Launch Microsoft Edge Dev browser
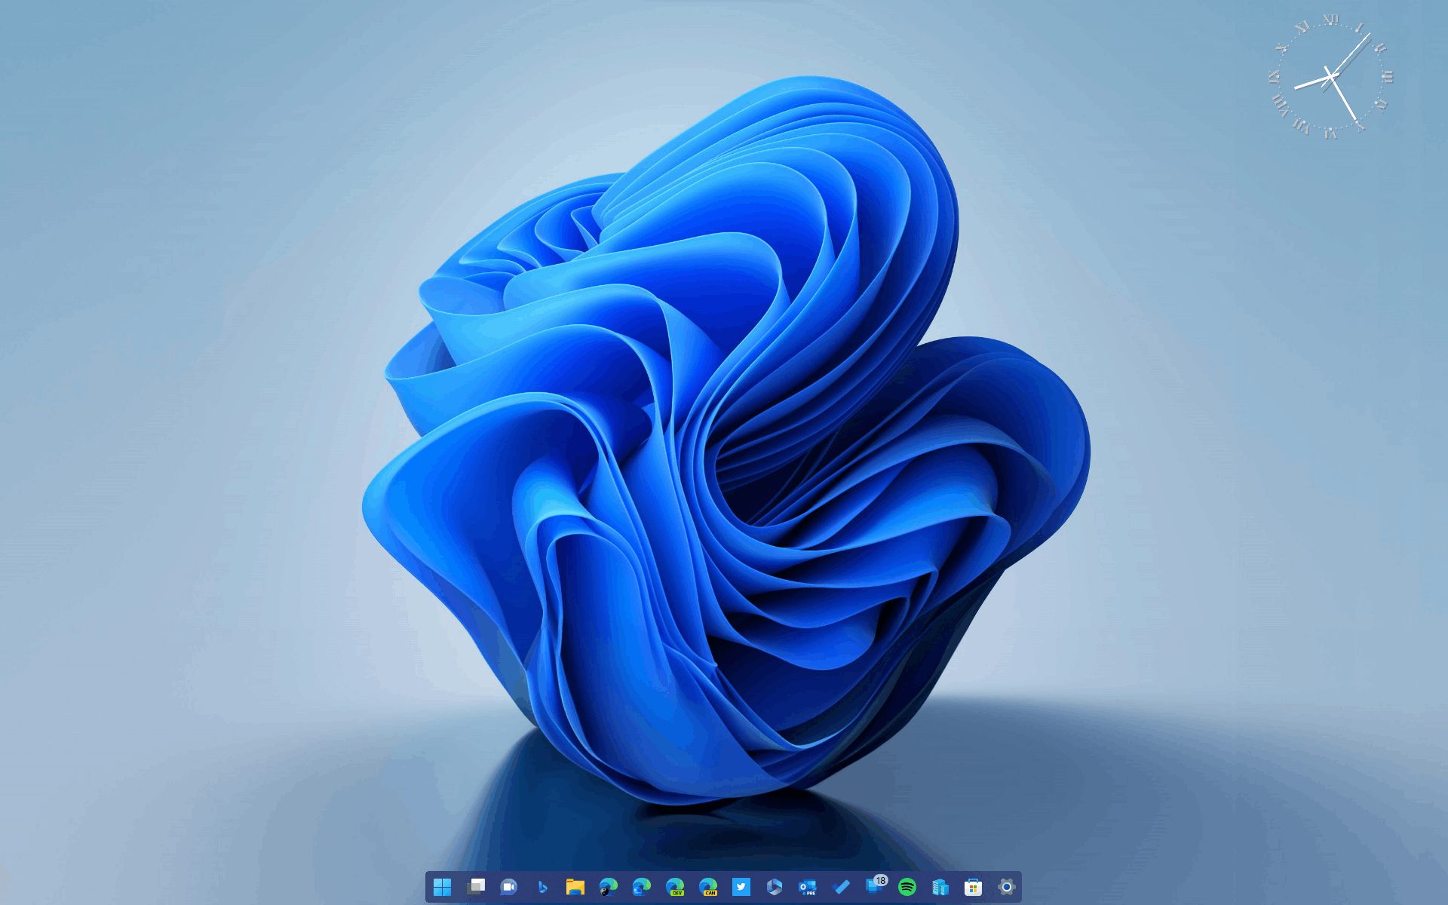Viewport: 1448px width, 905px height. (675, 887)
